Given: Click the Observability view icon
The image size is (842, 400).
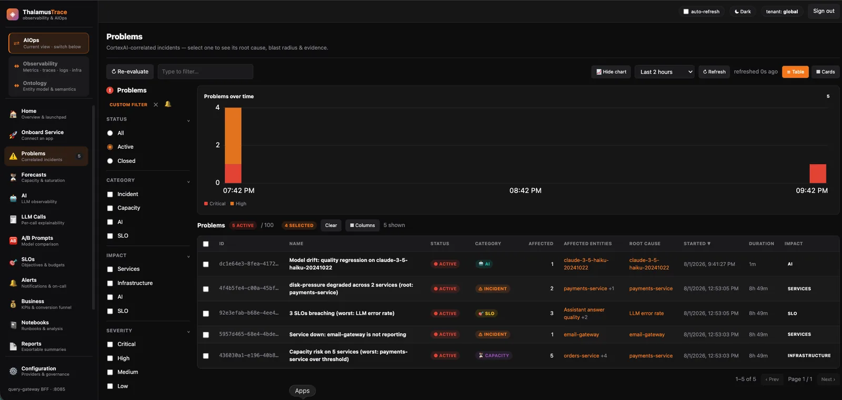Looking at the screenshot, I should pyautogui.click(x=16, y=66).
